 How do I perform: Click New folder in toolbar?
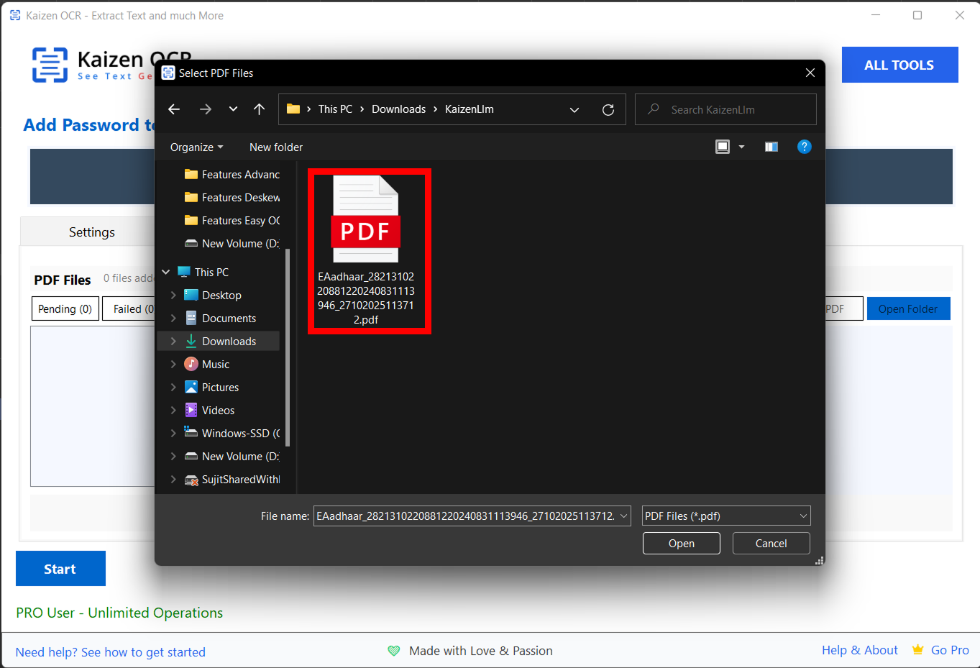(276, 147)
